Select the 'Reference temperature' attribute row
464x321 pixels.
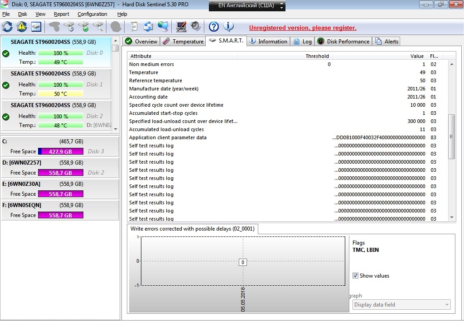pos(288,80)
